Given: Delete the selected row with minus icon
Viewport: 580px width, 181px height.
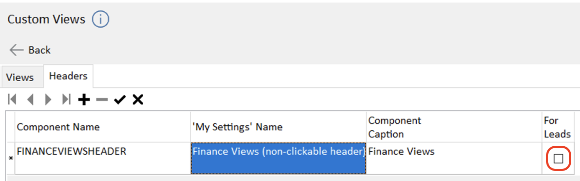Looking at the screenshot, I should click(x=102, y=100).
